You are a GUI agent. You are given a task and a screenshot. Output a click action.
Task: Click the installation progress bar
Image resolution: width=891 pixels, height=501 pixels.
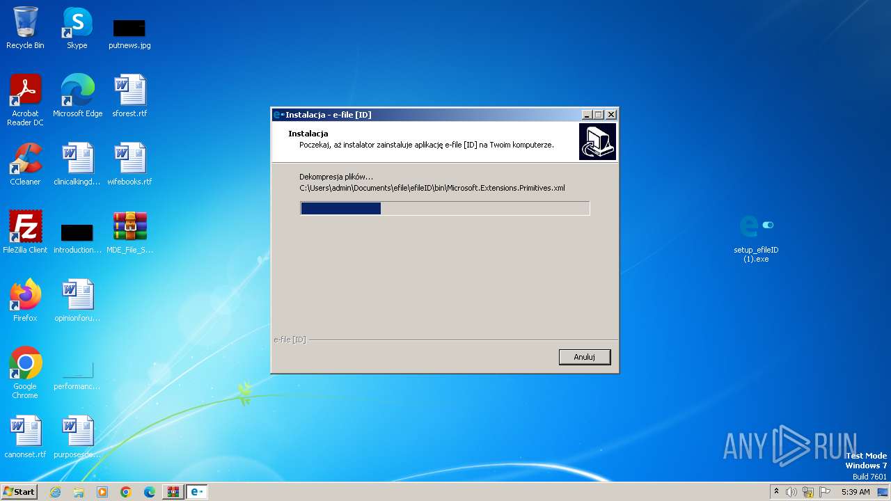pyautogui.click(x=445, y=208)
